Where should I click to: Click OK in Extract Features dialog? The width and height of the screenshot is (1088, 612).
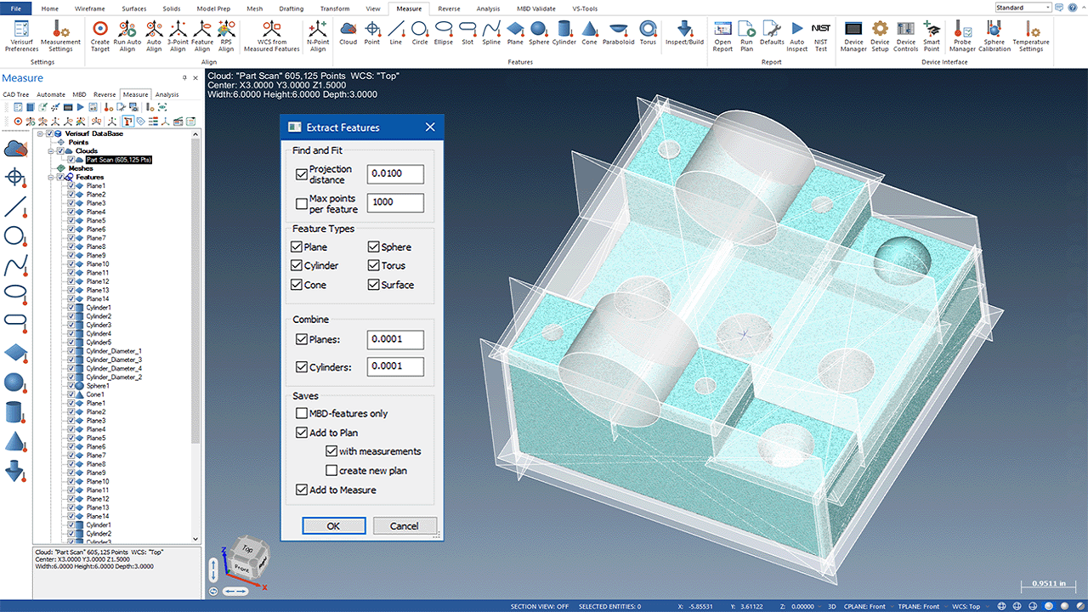(x=333, y=526)
